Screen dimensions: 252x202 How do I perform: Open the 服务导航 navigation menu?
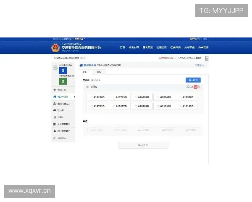[148, 48]
